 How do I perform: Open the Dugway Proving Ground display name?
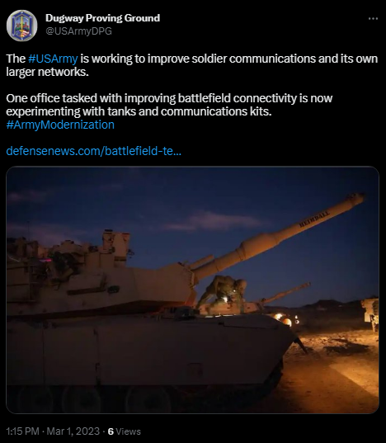[x=102, y=18]
